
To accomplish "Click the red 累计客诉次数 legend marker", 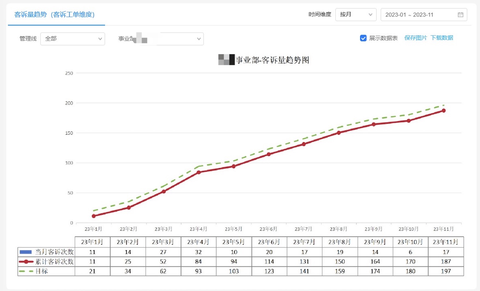I will coord(26,262).
